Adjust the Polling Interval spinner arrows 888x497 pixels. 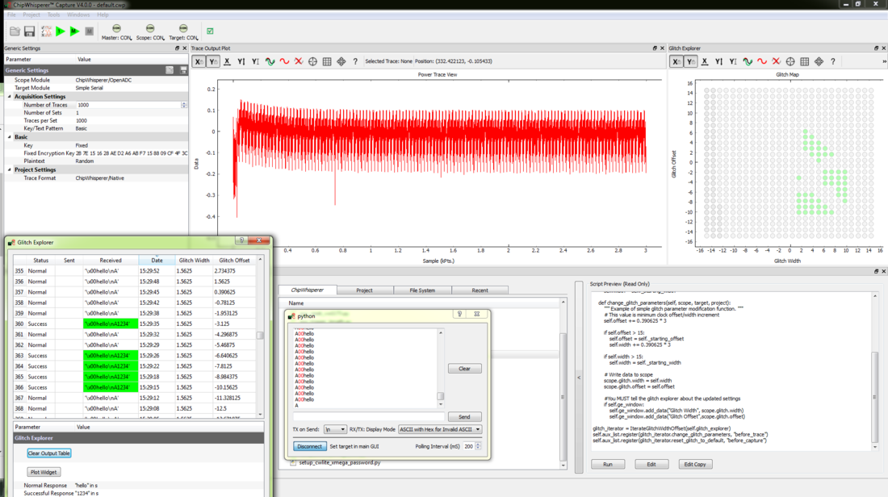[x=478, y=446]
